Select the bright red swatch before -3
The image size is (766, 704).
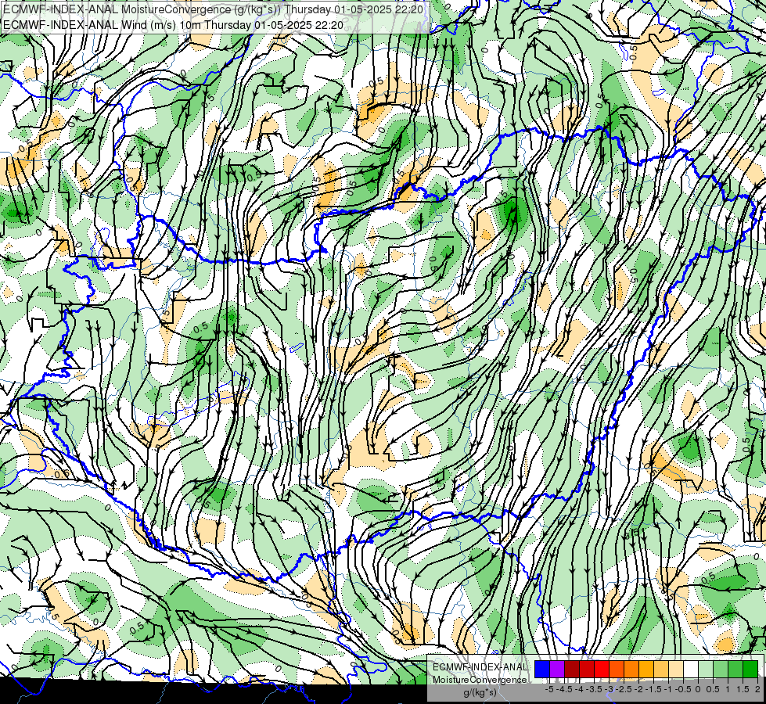click(x=602, y=670)
